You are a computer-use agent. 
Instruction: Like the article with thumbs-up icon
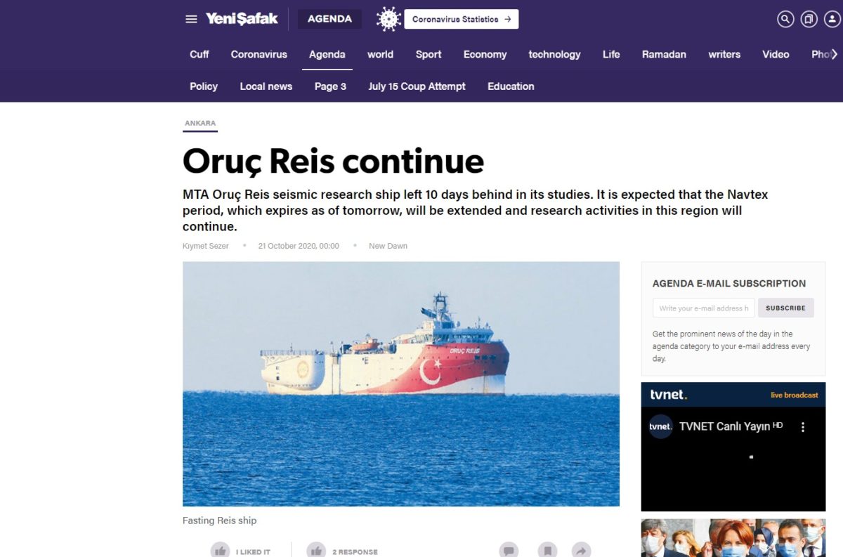[220, 551]
